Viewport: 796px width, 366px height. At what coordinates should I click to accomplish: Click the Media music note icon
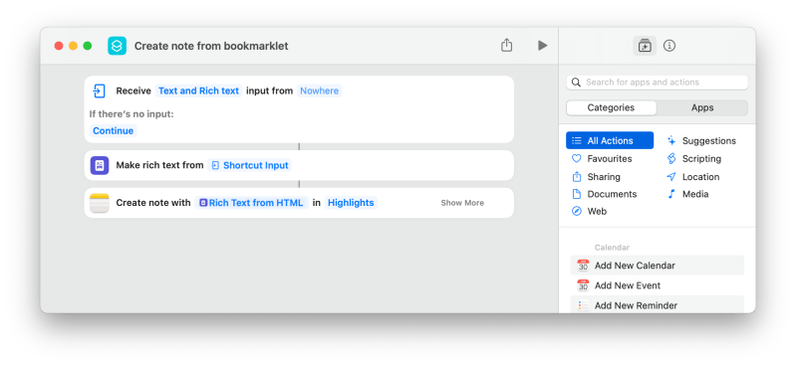(671, 194)
